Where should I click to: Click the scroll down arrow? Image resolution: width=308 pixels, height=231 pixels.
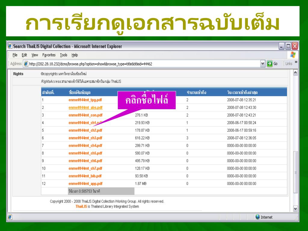(295, 209)
